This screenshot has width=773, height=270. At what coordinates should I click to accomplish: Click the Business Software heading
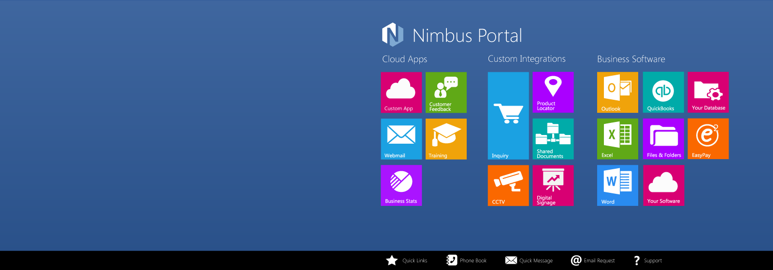[631, 59]
